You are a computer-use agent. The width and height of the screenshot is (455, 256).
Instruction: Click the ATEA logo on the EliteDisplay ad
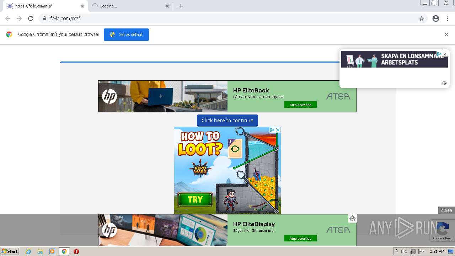click(x=338, y=230)
